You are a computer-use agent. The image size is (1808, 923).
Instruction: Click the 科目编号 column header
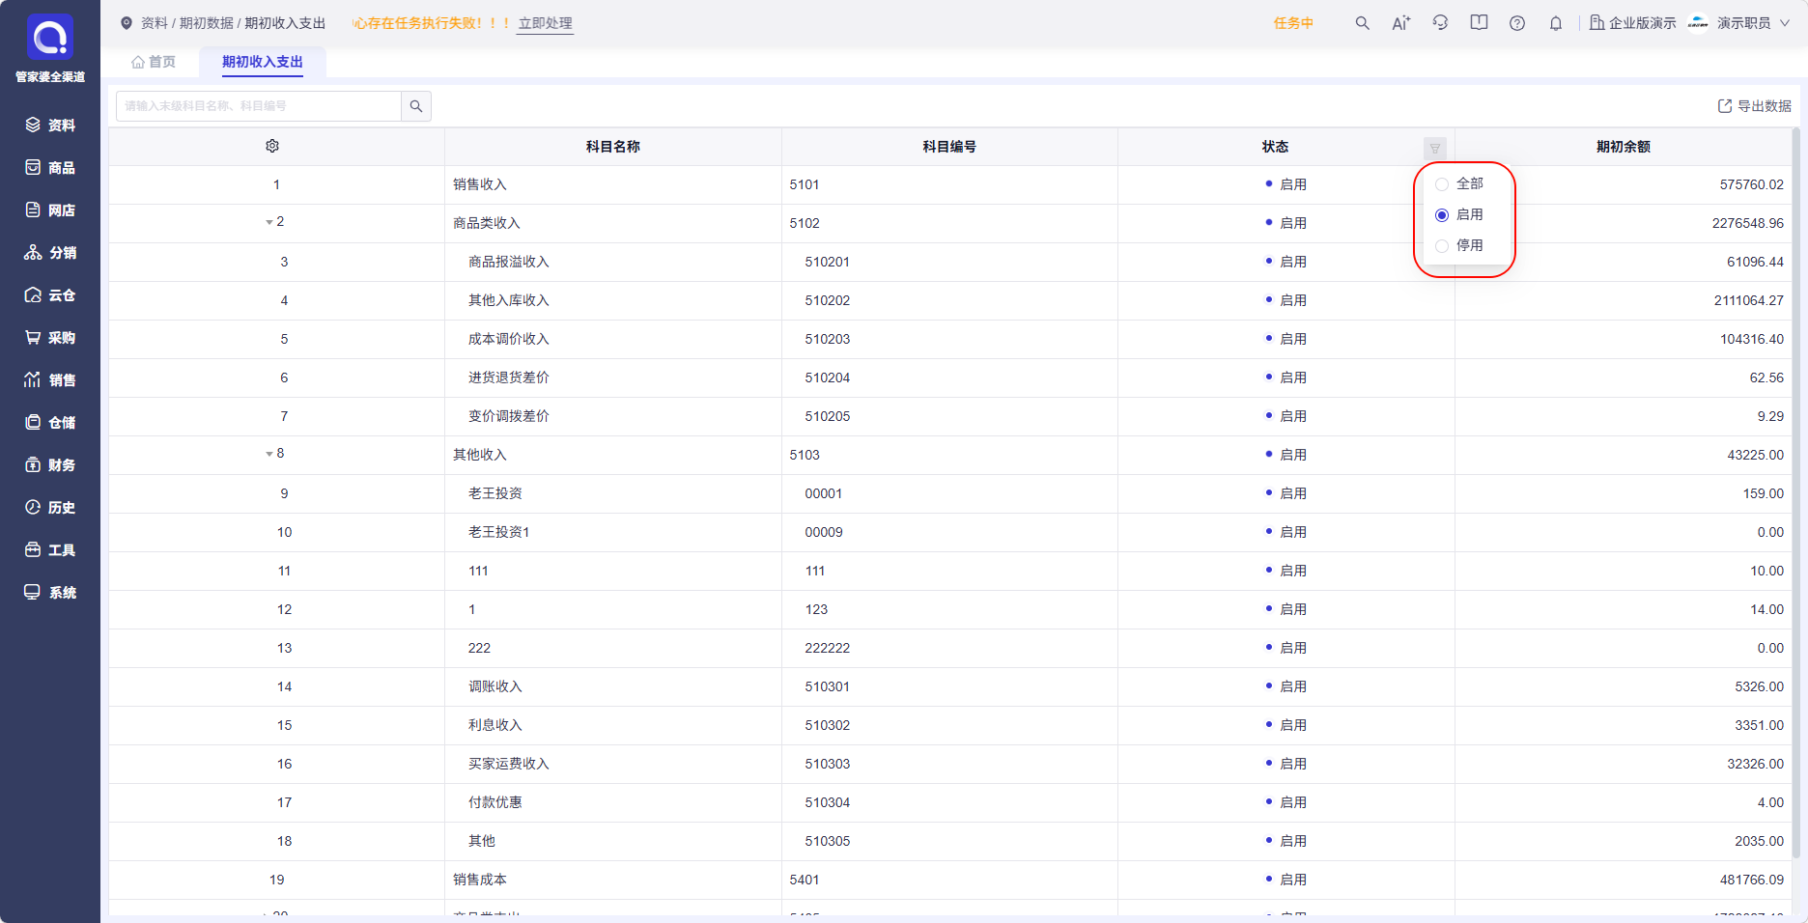click(949, 147)
